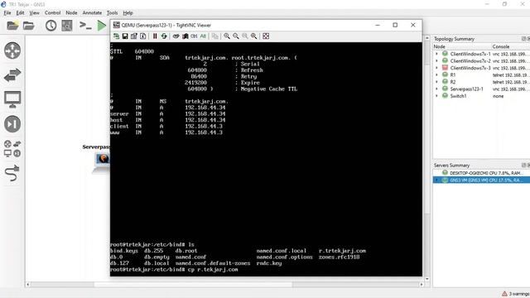Open the View menu in GNS3
This screenshot has width=530, height=298.
(34, 13)
